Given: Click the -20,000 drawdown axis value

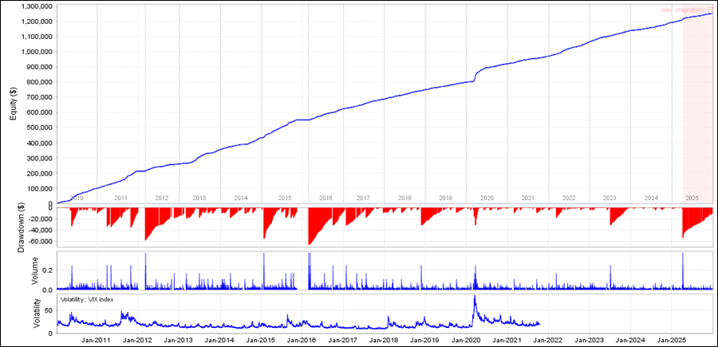Looking at the screenshot, I should [41, 219].
